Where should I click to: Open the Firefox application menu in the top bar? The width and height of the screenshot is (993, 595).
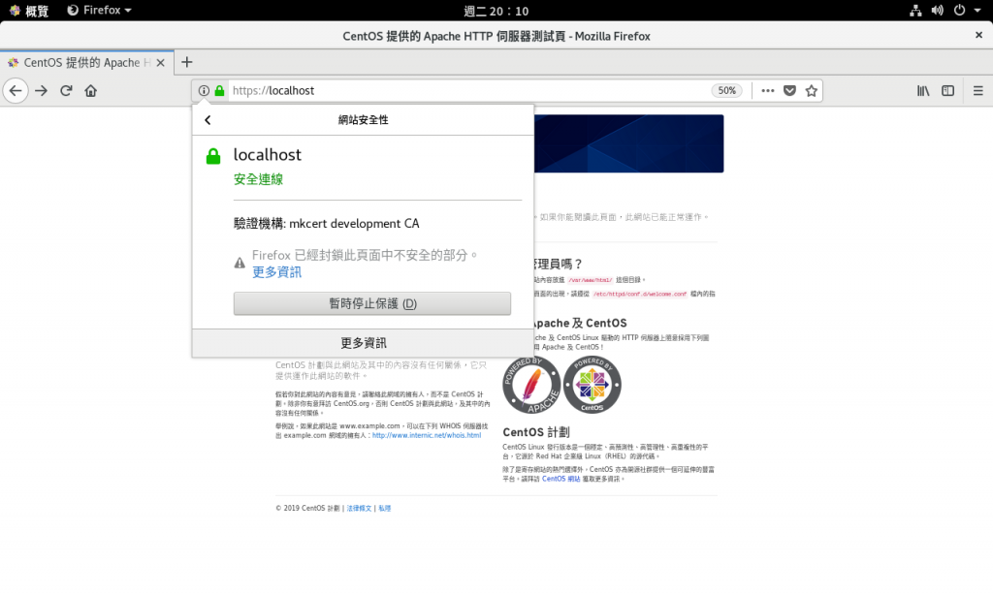pos(100,10)
